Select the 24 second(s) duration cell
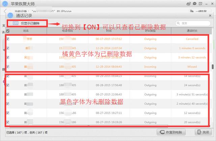 [192, 85]
